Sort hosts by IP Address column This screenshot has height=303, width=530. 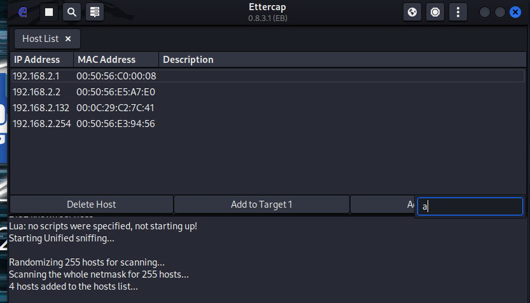point(37,60)
